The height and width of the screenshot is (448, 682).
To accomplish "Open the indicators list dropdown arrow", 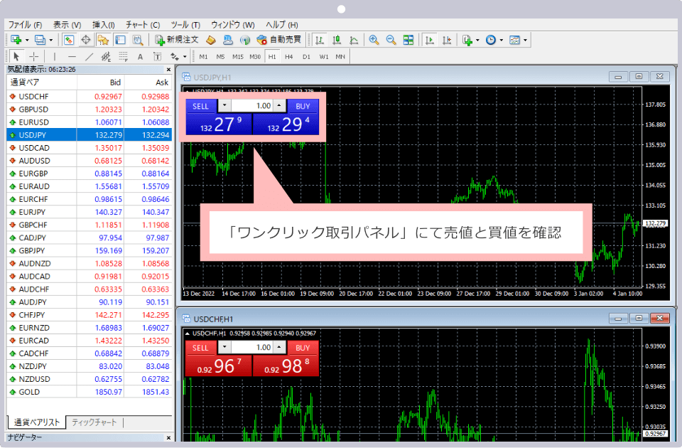I will 477,41.
